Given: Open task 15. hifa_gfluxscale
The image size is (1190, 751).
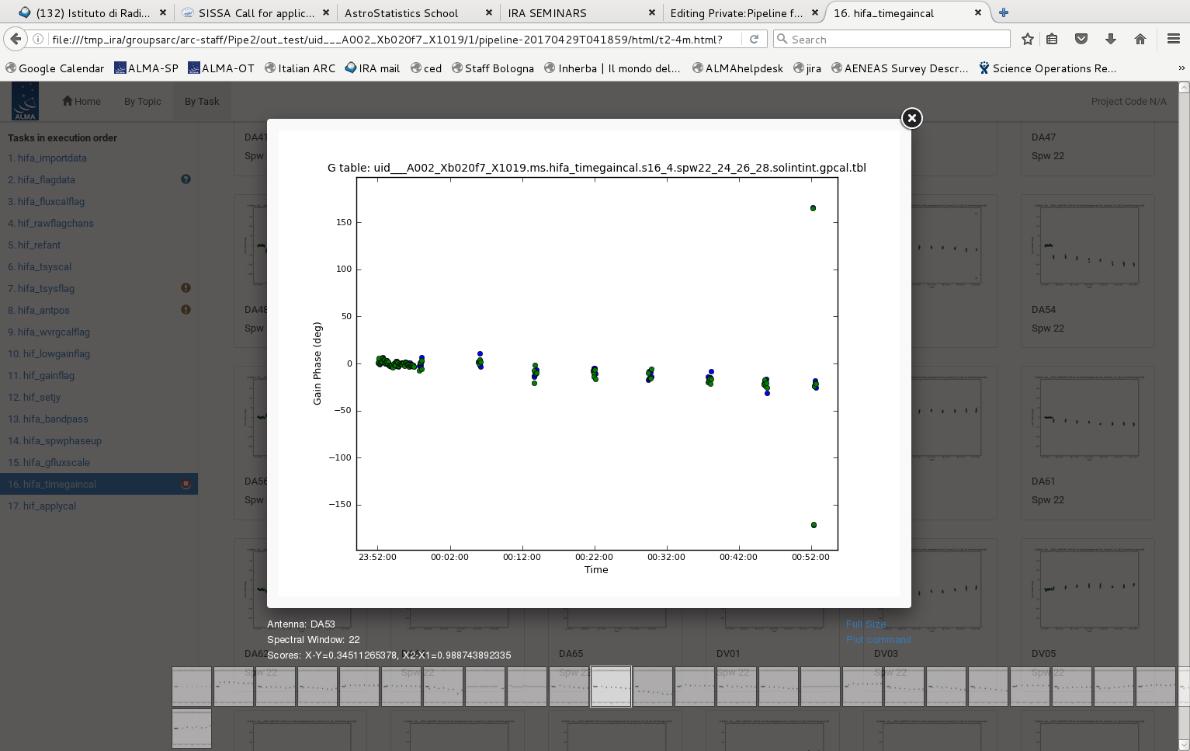Looking at the screenshot, I should point(49,462).
